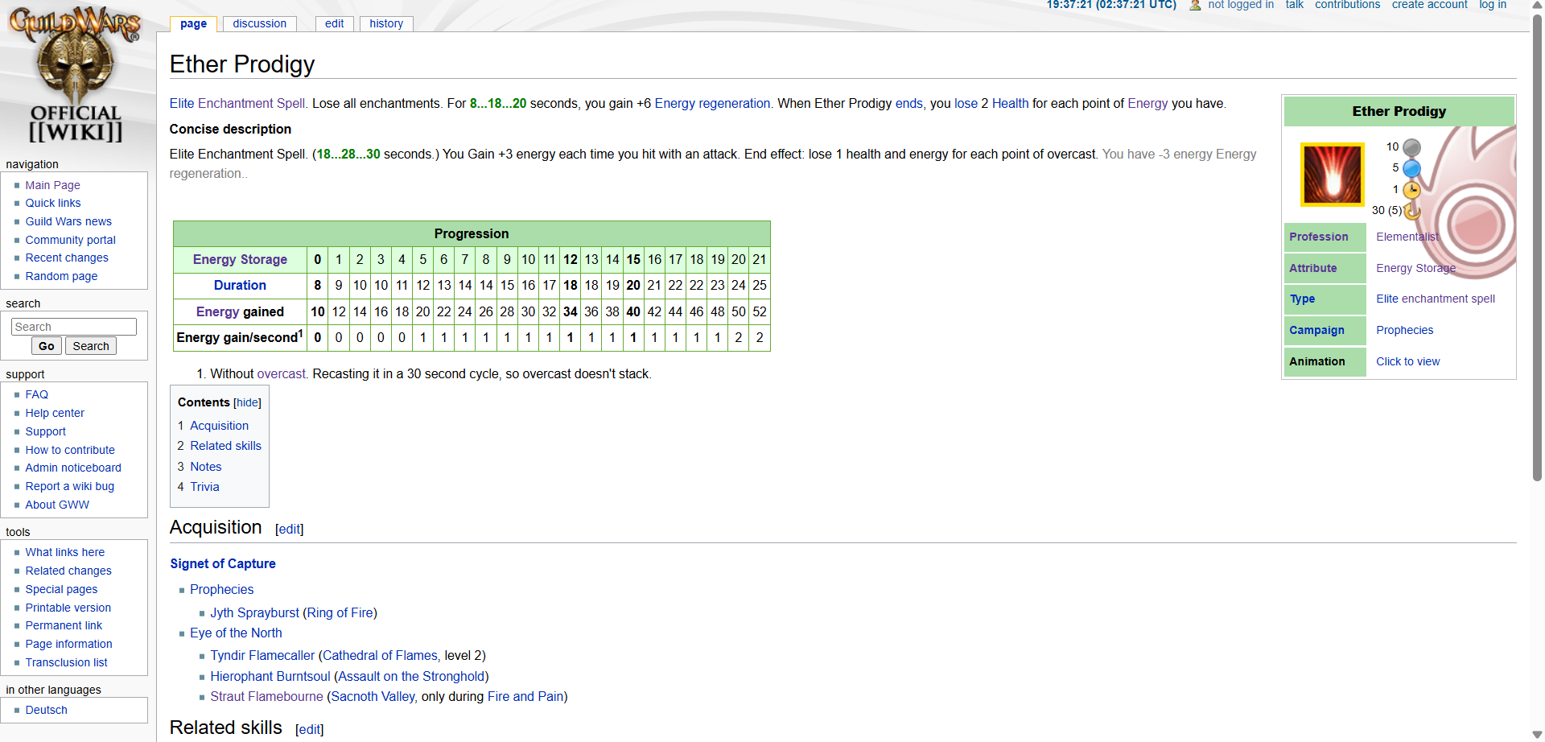Open Signet of Capture link
Image resolution: width=1545 pixels, height=742 pixels.
pyautogui.click(x=223, y=563)
